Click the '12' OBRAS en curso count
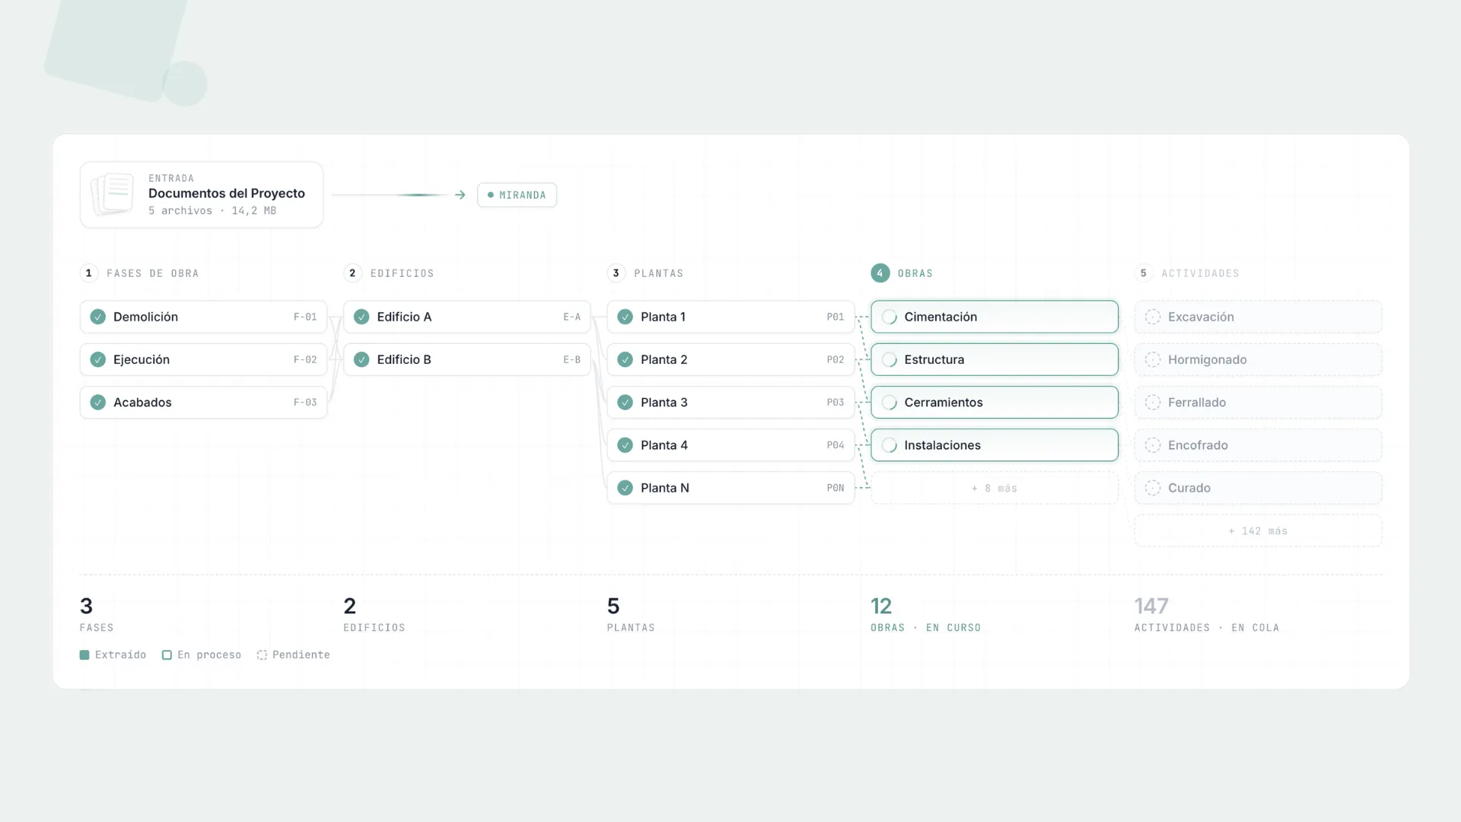This screenshot has width=1461, height=822. [881, 606]
